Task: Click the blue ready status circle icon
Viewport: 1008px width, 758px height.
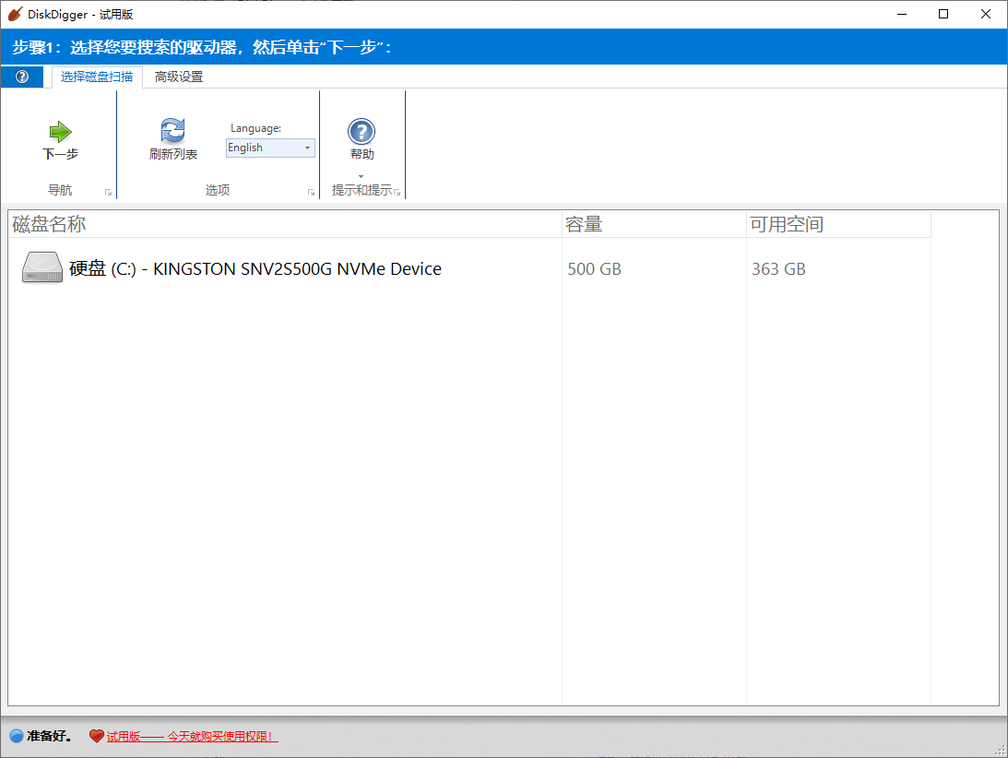Action: (x=16, y=736)
